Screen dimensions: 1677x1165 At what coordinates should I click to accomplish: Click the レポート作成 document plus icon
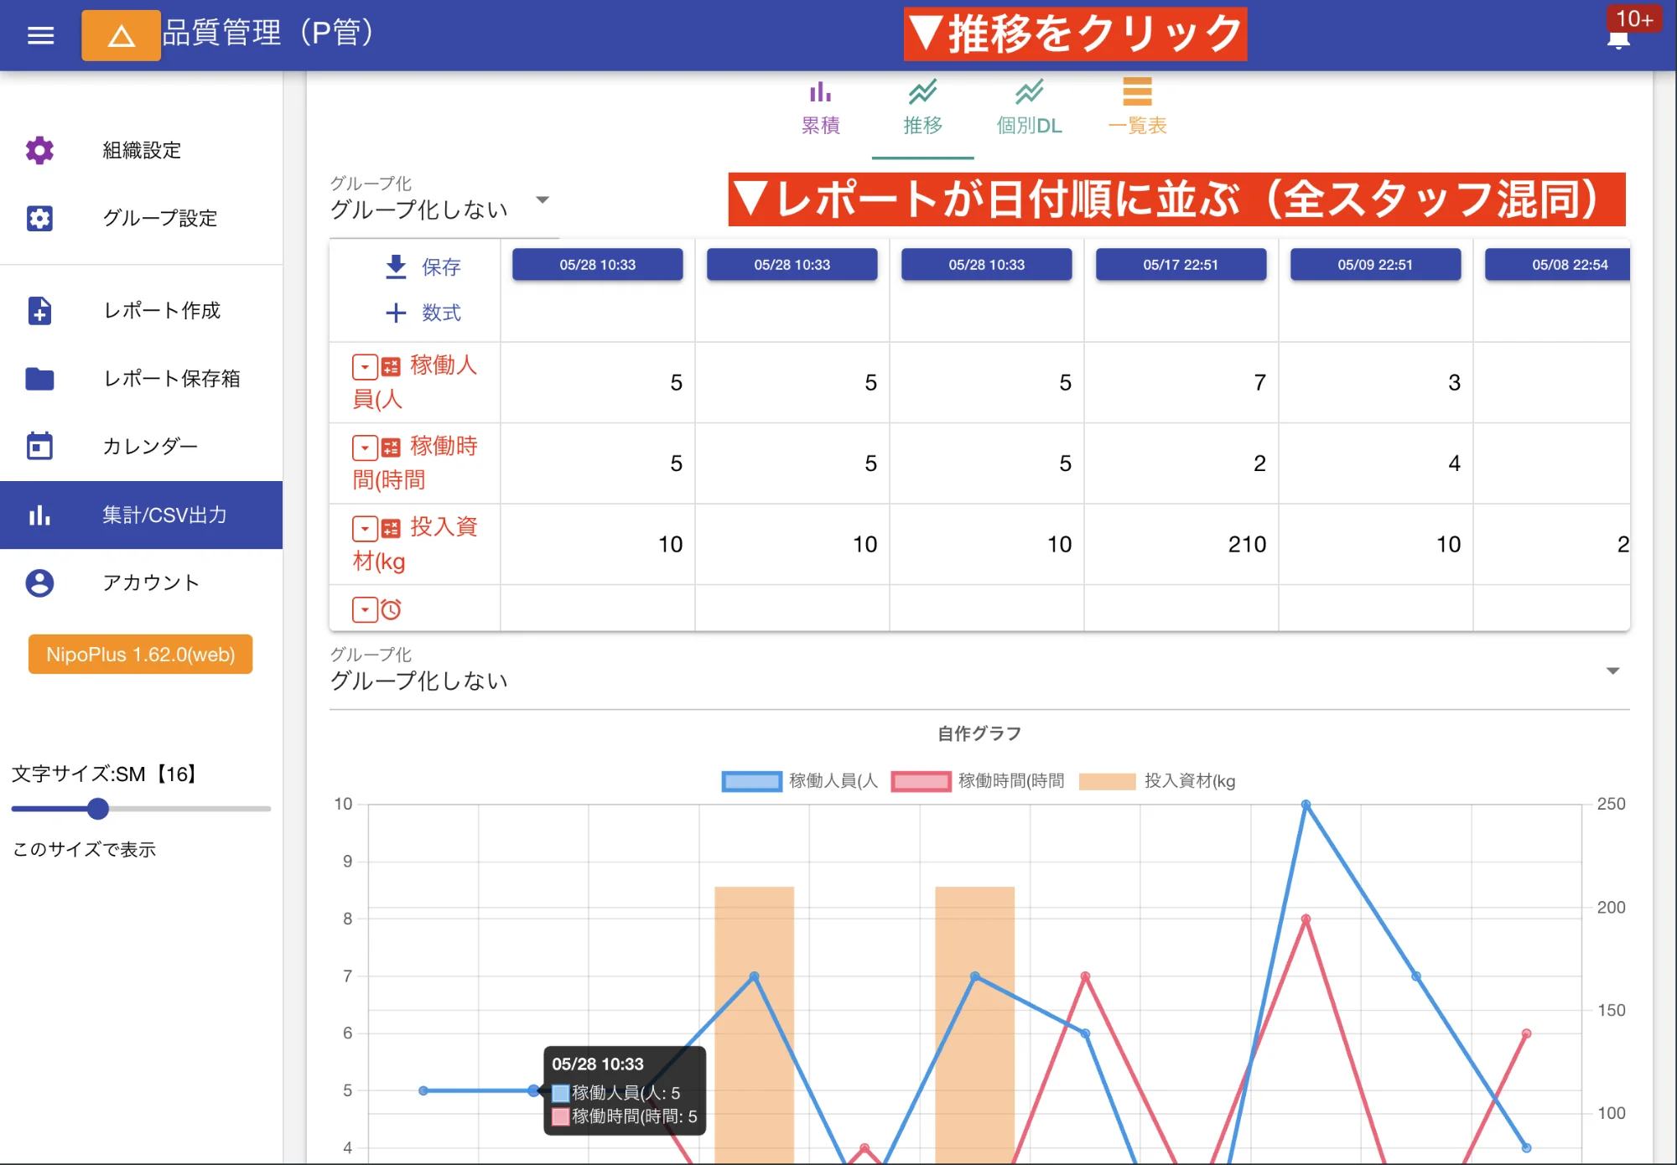39,310
